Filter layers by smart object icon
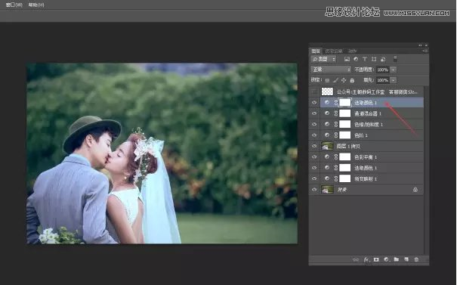This screenshot has width=457, height=285. [383, 59]
